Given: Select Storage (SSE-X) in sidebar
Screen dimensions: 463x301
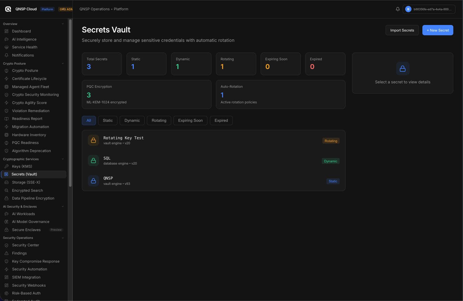Looking at the screenshot, I should 27,182.
